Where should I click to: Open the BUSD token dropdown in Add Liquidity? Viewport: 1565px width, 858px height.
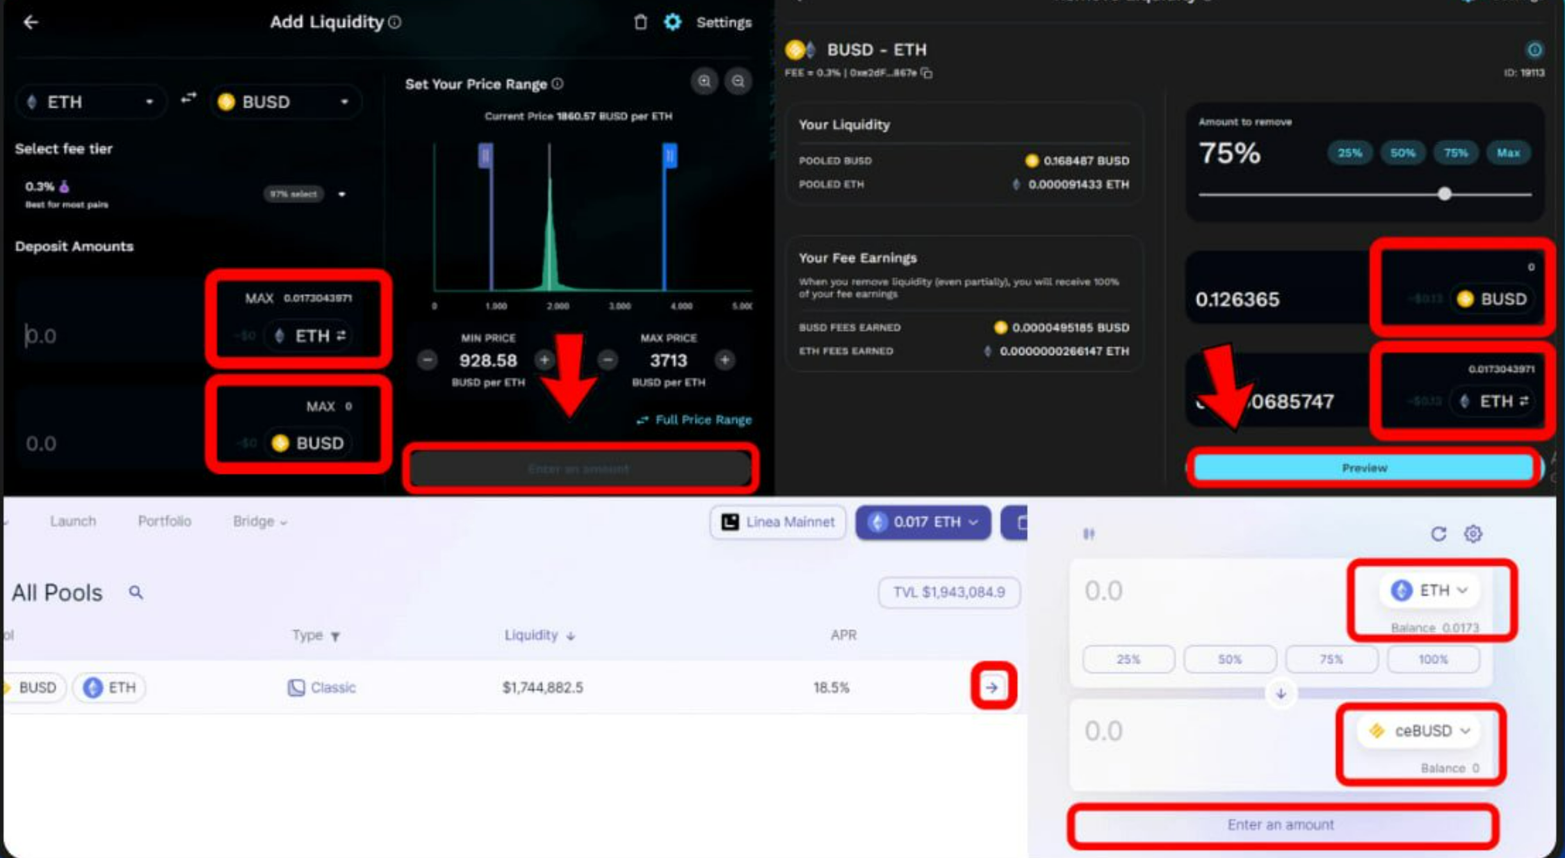coord(286,102)
